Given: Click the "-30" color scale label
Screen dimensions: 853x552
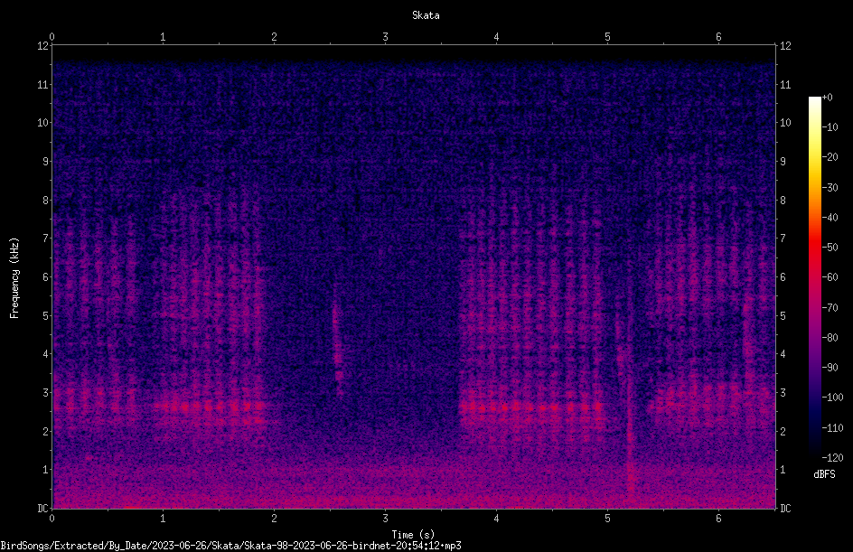Looking at the screenshot, I should [830, 188].
